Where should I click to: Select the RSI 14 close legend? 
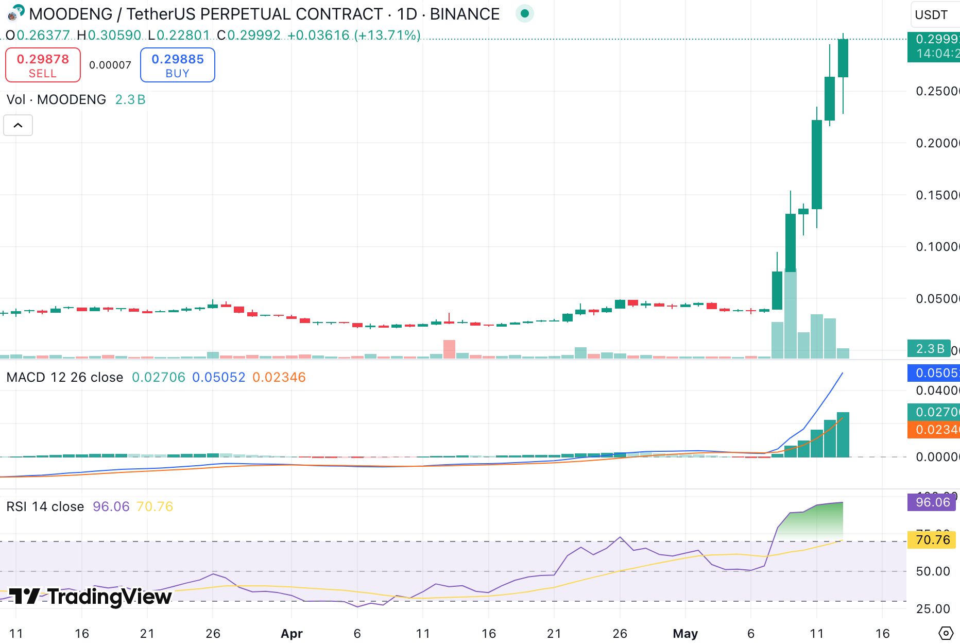pyautogui.click(x=45, y=507)
